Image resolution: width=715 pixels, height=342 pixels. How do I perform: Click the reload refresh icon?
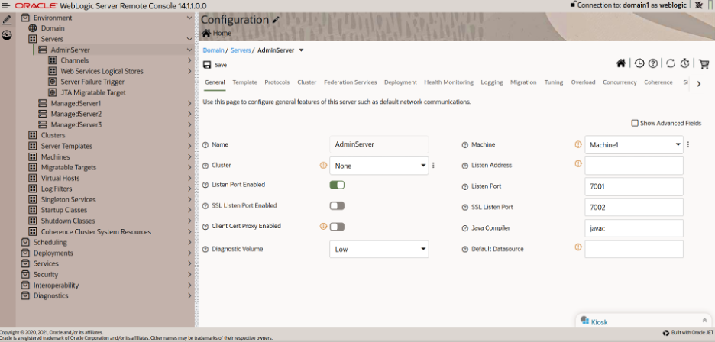click(671, 63)
